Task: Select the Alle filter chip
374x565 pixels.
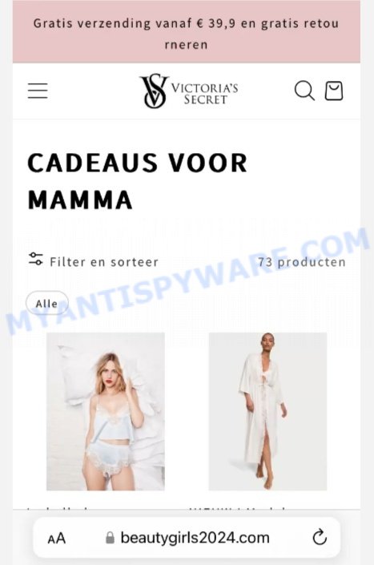Action: pos(46,304)
